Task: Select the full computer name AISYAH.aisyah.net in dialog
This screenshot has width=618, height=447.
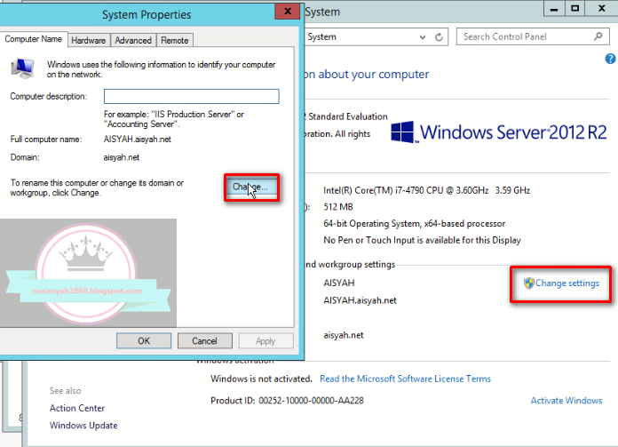Action: [137, 140]
